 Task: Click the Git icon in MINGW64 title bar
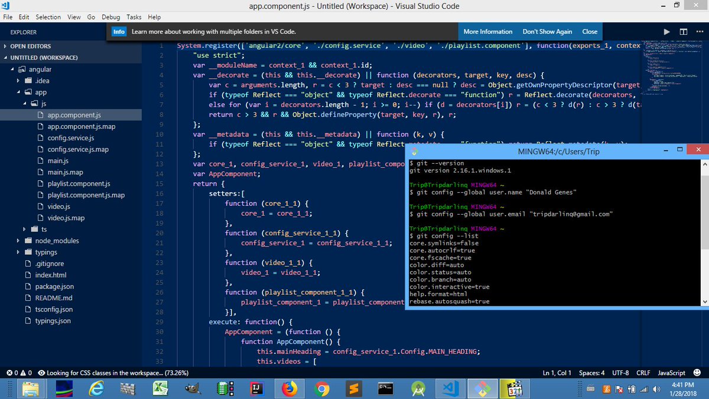pyautogui.click(x=414, y=152)
